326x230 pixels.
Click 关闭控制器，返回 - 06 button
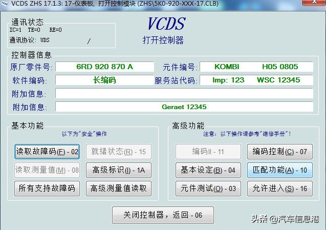(x=163, y=215)
